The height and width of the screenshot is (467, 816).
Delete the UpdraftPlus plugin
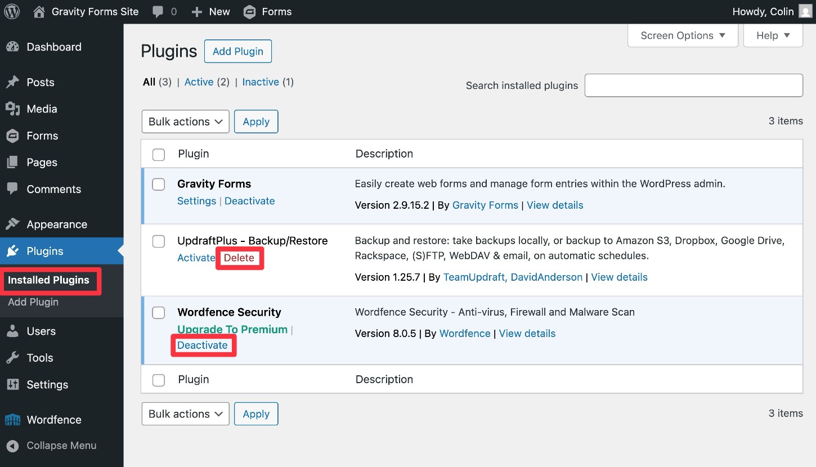(x=239, y=258)
